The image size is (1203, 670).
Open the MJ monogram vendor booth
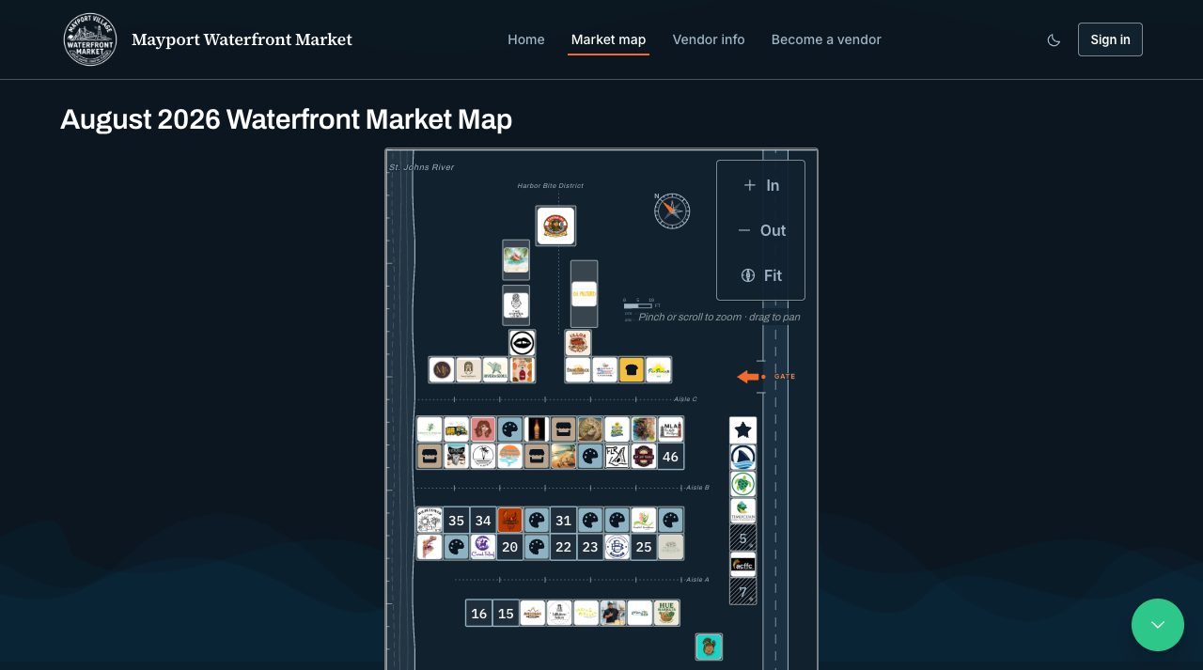[442, 370]
